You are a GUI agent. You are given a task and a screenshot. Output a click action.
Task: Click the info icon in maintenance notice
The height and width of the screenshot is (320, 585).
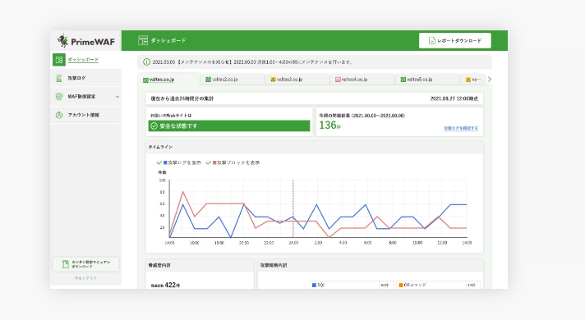tap(146, 62)
